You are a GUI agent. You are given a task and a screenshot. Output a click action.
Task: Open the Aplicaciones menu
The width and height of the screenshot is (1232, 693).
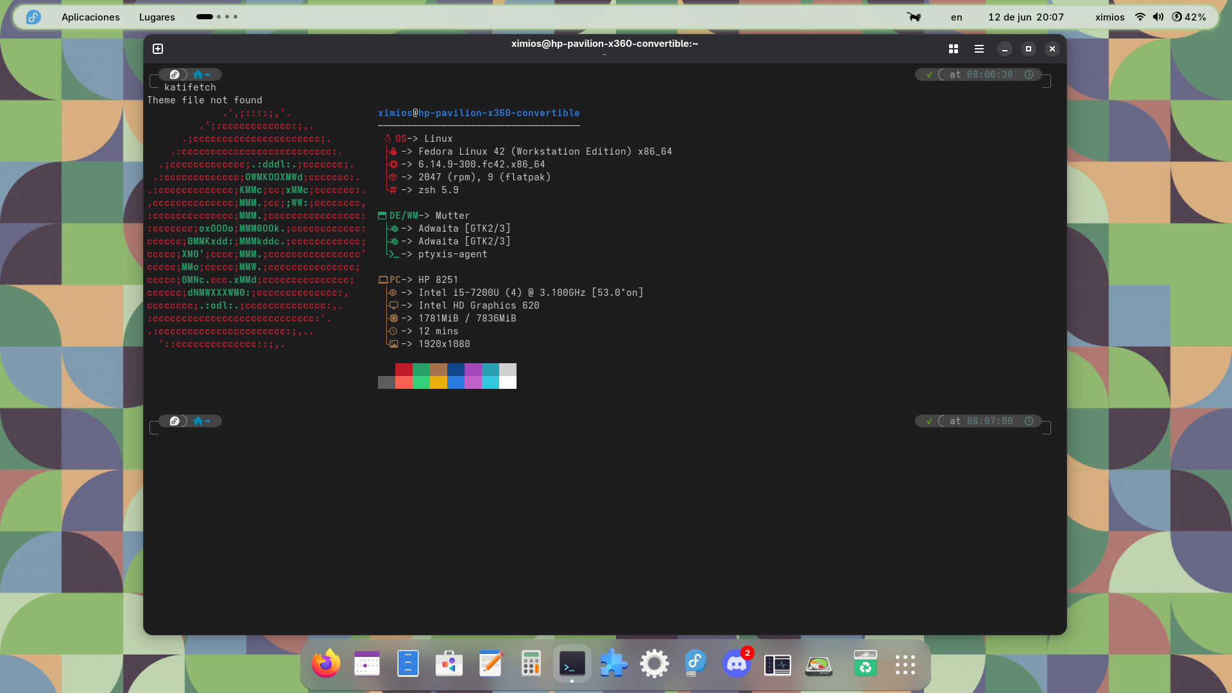90,17
